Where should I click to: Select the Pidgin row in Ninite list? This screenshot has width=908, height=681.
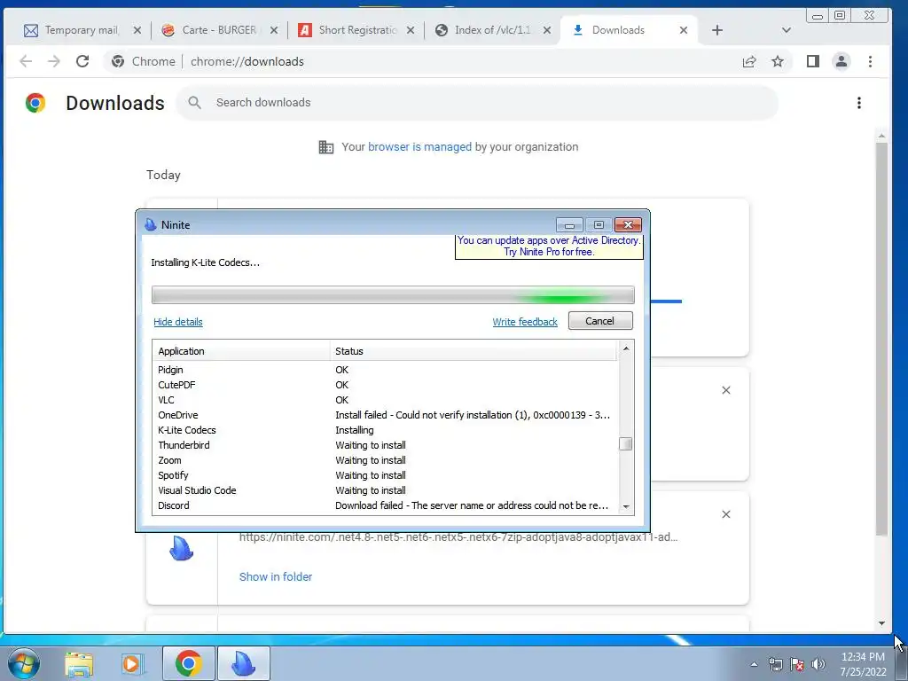(385, 370)
